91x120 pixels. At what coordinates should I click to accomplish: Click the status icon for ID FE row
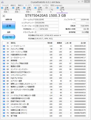[x=4, y=116]
